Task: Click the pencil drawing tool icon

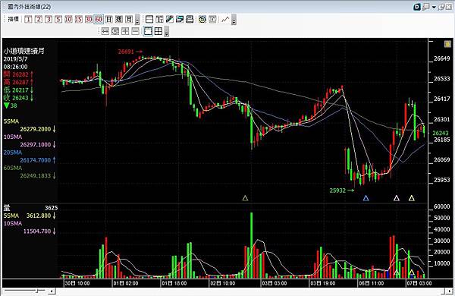Action: (169, 20)
